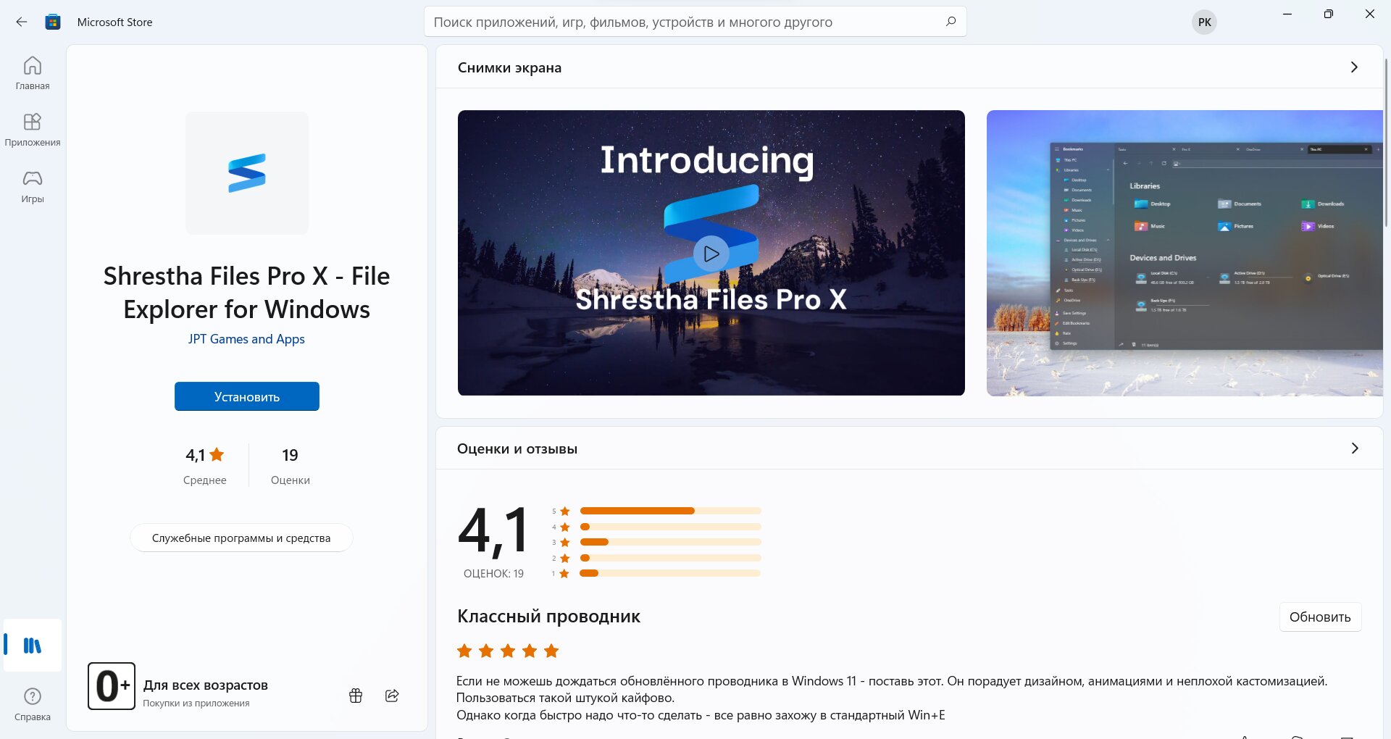Click the Microsoft Store logo icon
1391x739 pixels.
click(x=53, y=22)
